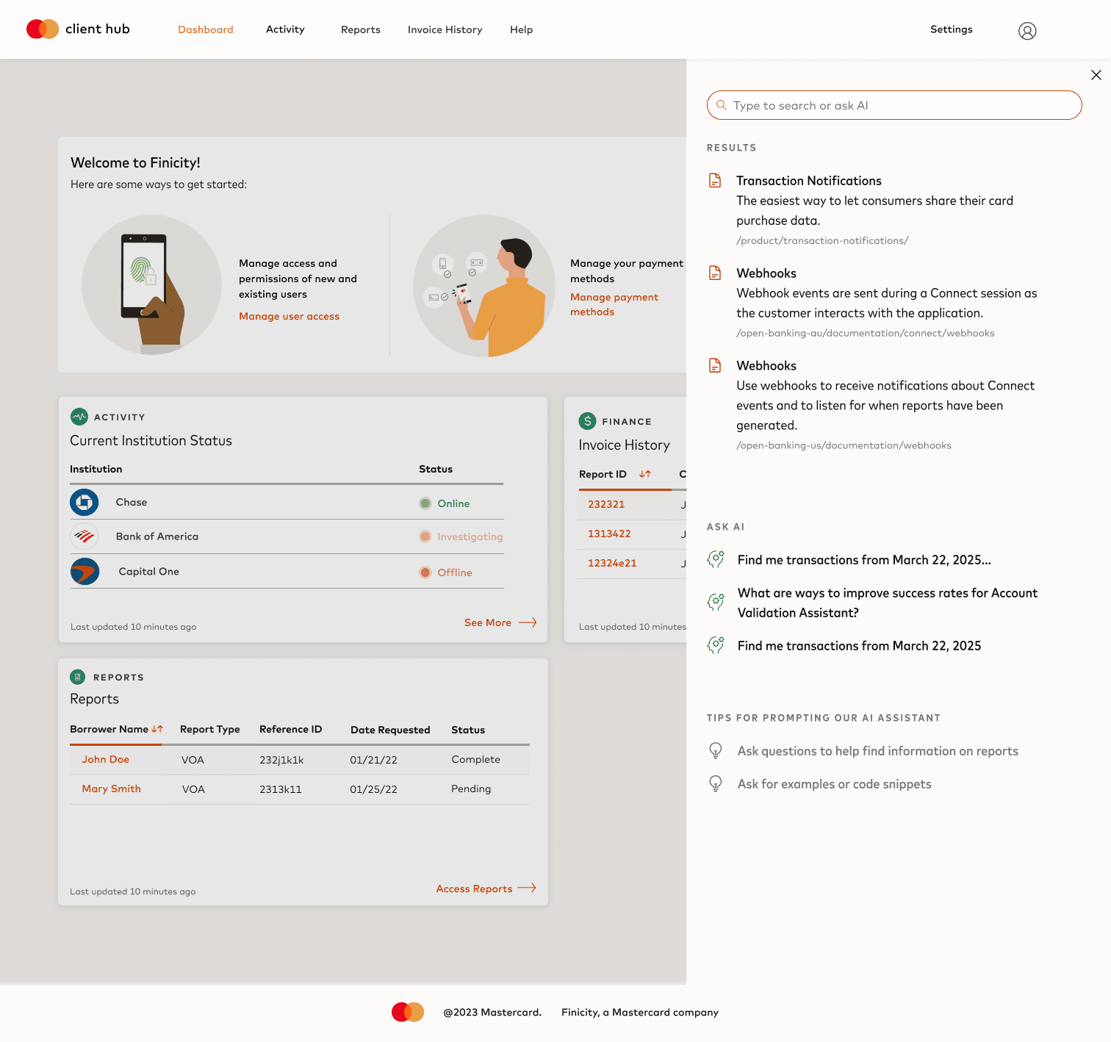Click the See More arrow icon
Image resolution: width=1111 pixels, height=1042 pixels.
(x=528, y=622)
